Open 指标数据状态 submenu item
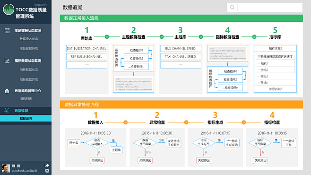 (x=29, y=70)
